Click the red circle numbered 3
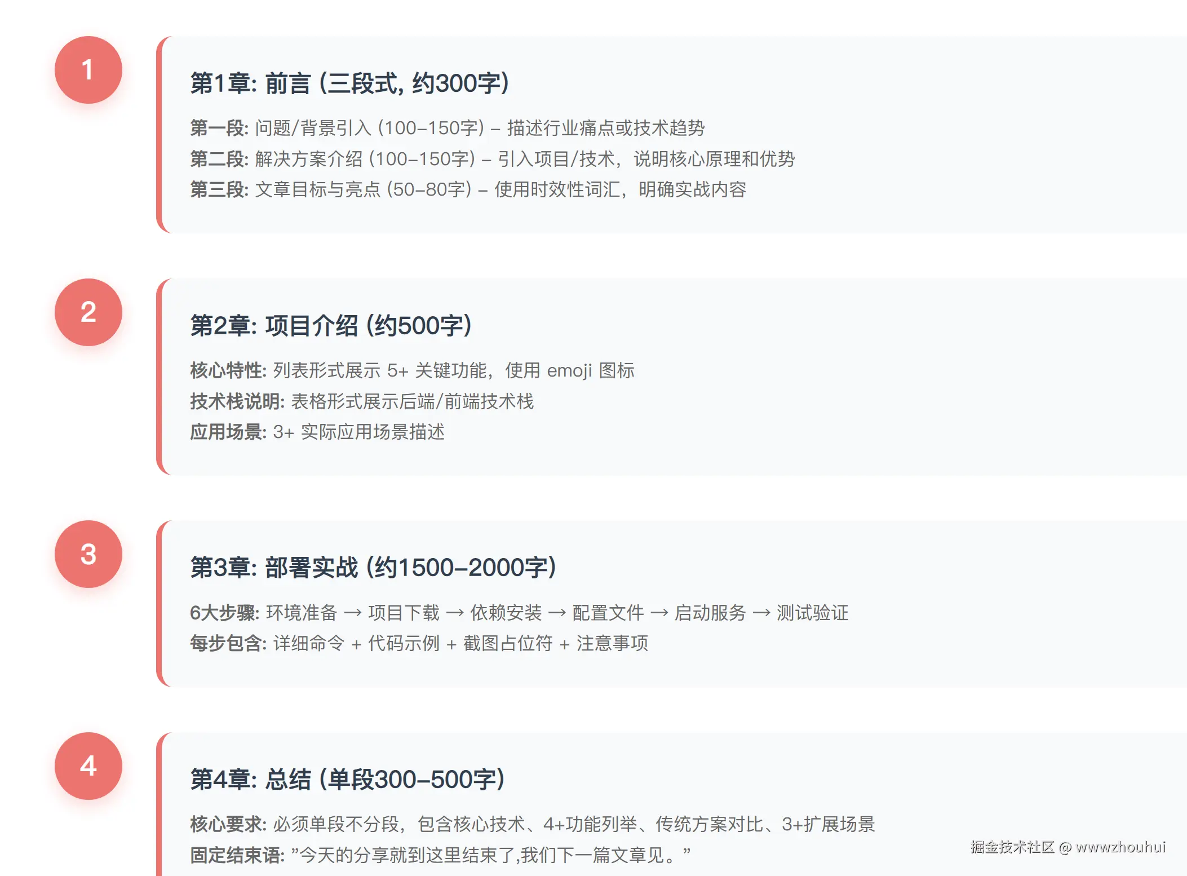This screenshot has height=876, width=1187. (88, 554)
